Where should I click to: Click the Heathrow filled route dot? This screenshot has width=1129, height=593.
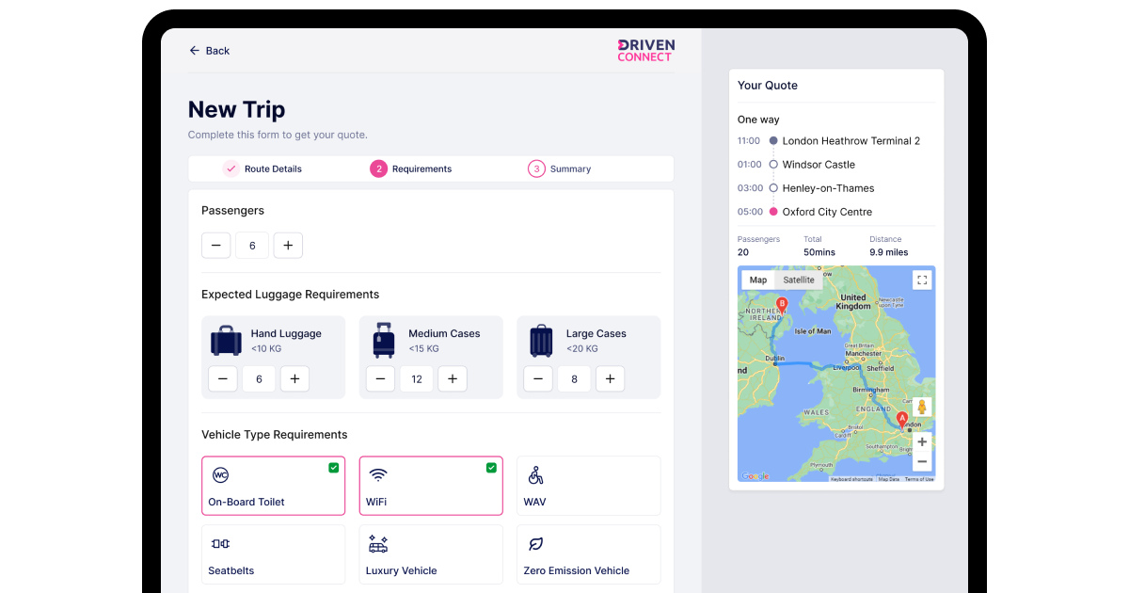click(x=773, y=141)
